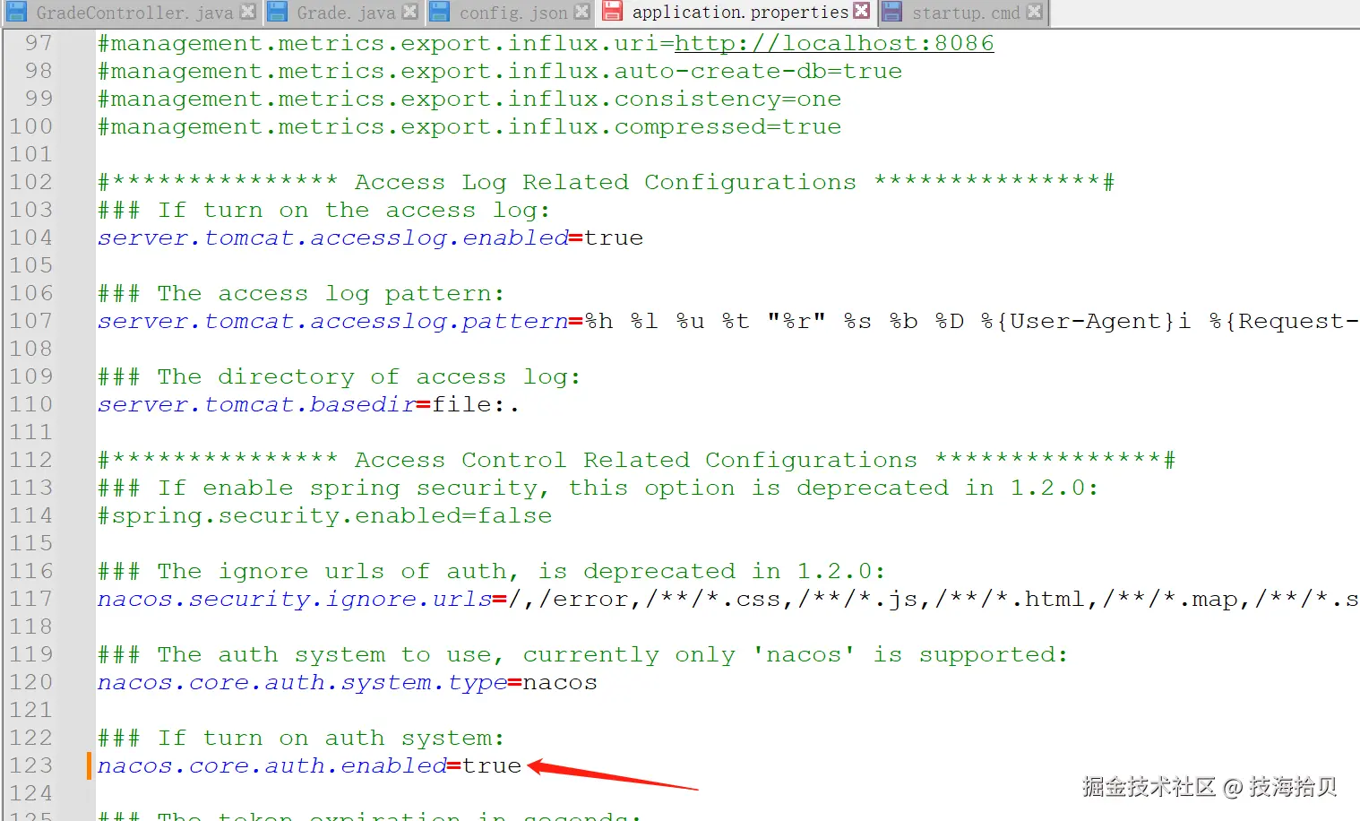Click the 'true' value of nacos.core.auth.enabled

click(492, 765)
